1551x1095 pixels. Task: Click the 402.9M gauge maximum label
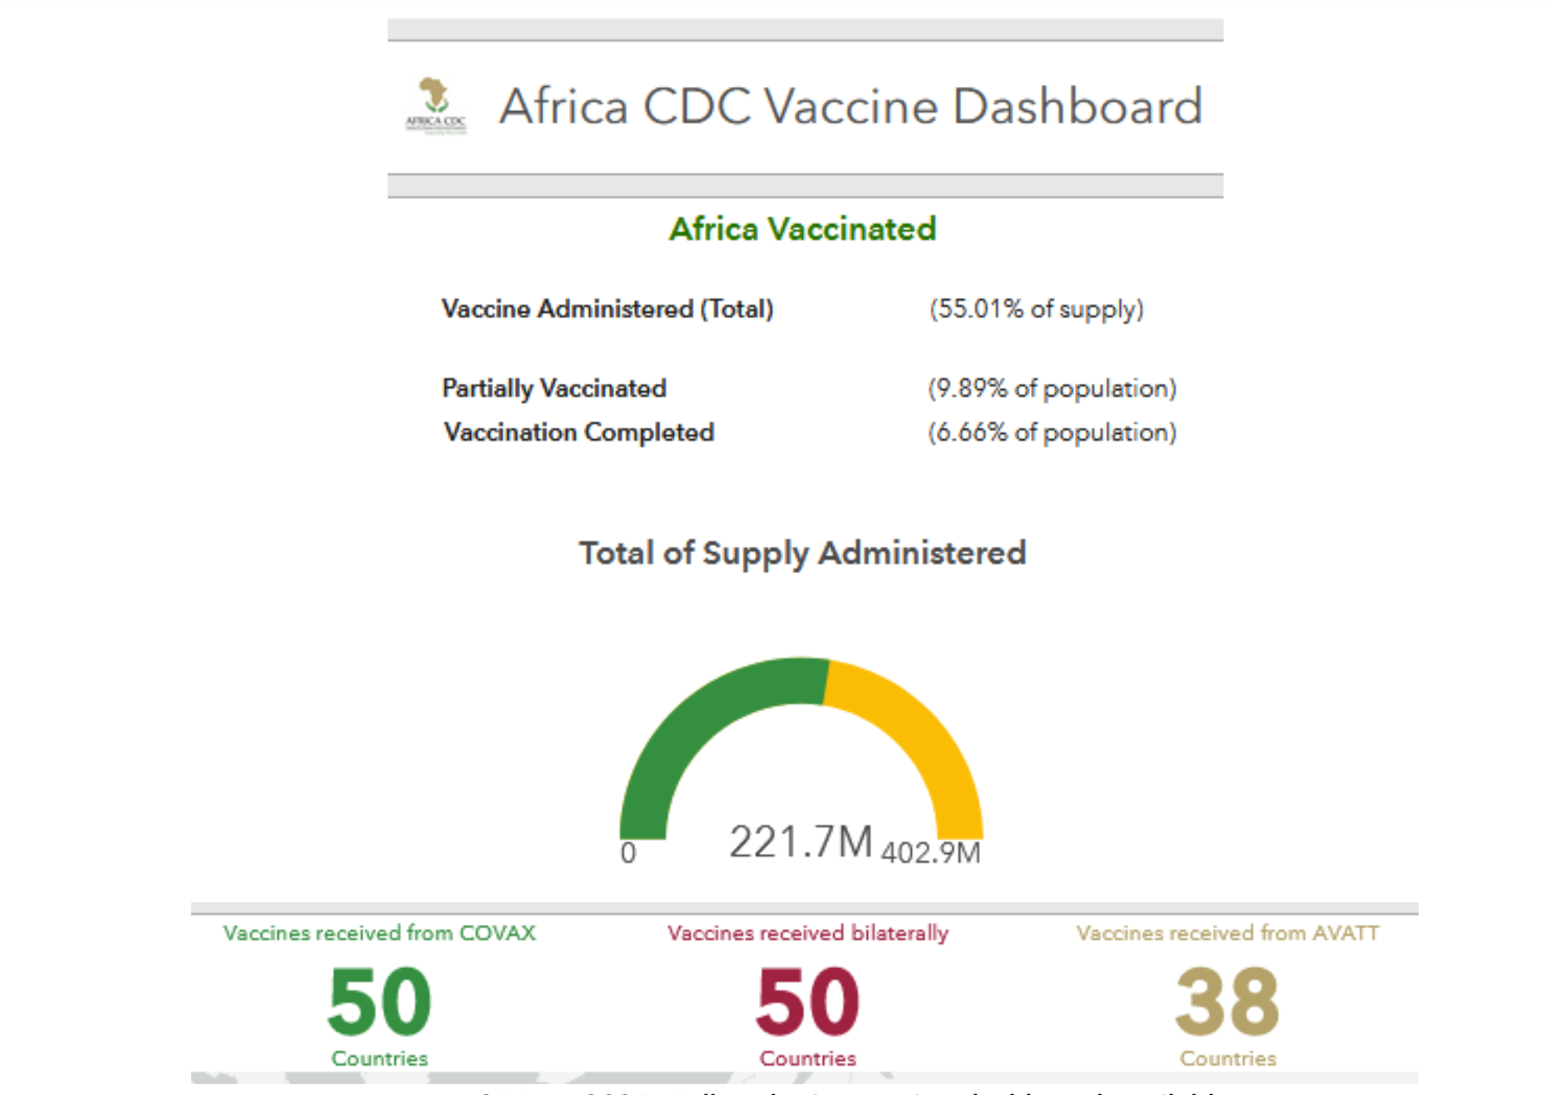pyautogui.click(x=931, y=852)
